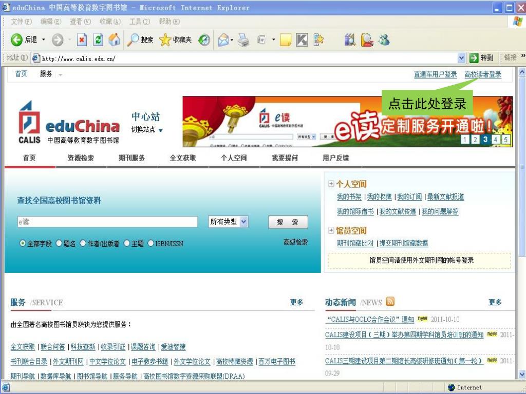Viewport: 526px width, 394px height.
Task: Select the 题名 radio button
Action: click(x=59, y=243)
